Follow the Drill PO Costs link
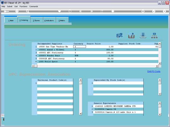The height and width of the screenshot is (127, 170). 154,71
